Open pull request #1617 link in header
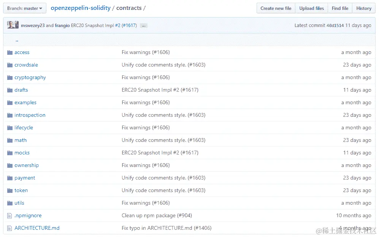This screenshot has width=379, height=237. click(x=129, y=25)
